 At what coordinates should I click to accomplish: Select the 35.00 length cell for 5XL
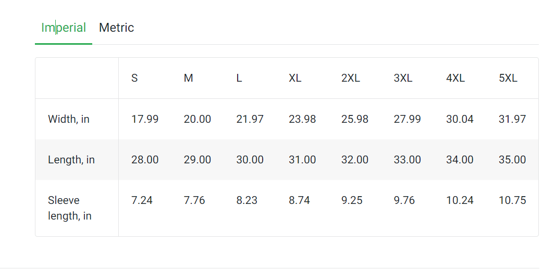[512, 160]
